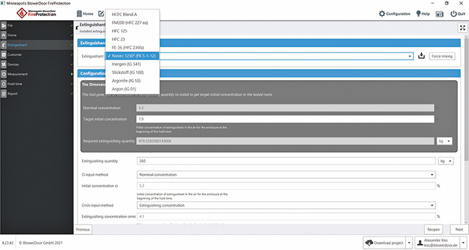The image size is (469, 250).
Task: Click the Extinguishing quantity field showing 260
Action: click(x=286, y=161)
